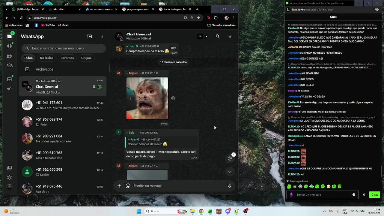Jump to unread mention with @ button
Image resolution: width=384 pixels, height=216 pixels.
(x=230, y=158)
